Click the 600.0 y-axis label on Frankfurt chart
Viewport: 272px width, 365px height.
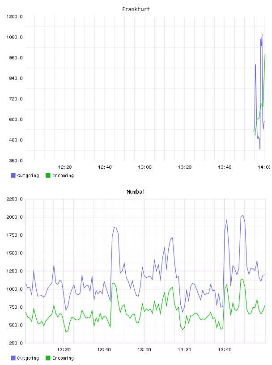coord(16,119)
